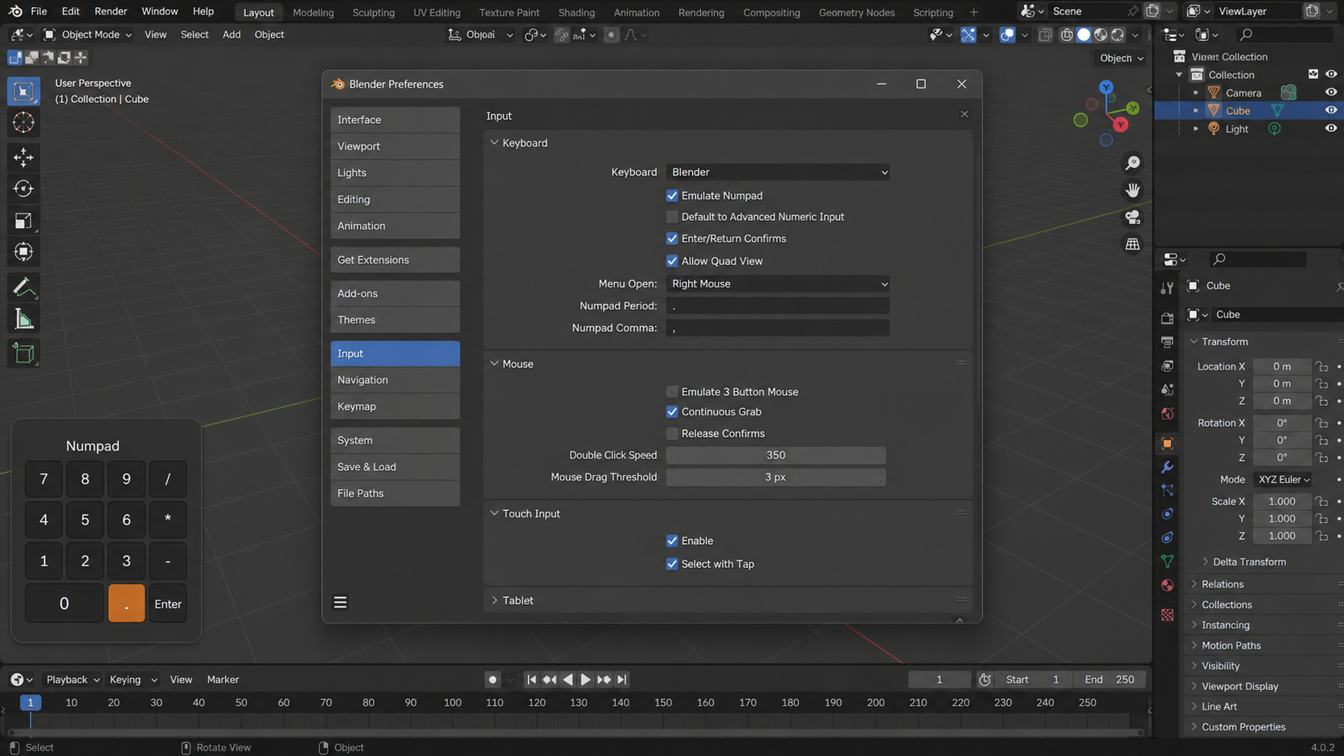Click the pan hand viewport icon
1344x756 pixels.
point(1133,190)
